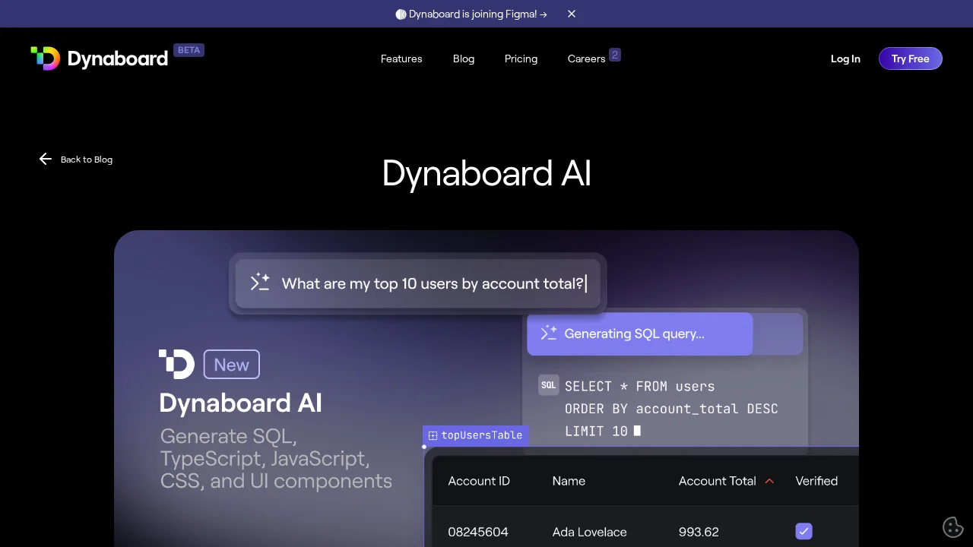The image size is (973, 547).
Task: Toggle the Verified checkbox for Ada Lovelace
Action: click(803, 531)
